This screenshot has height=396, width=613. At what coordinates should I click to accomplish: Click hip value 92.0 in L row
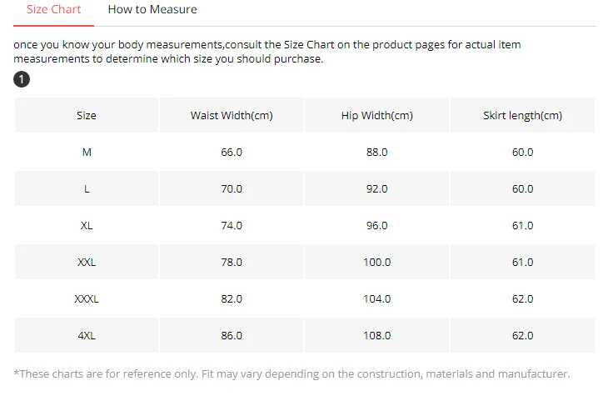tap(376, 189)
